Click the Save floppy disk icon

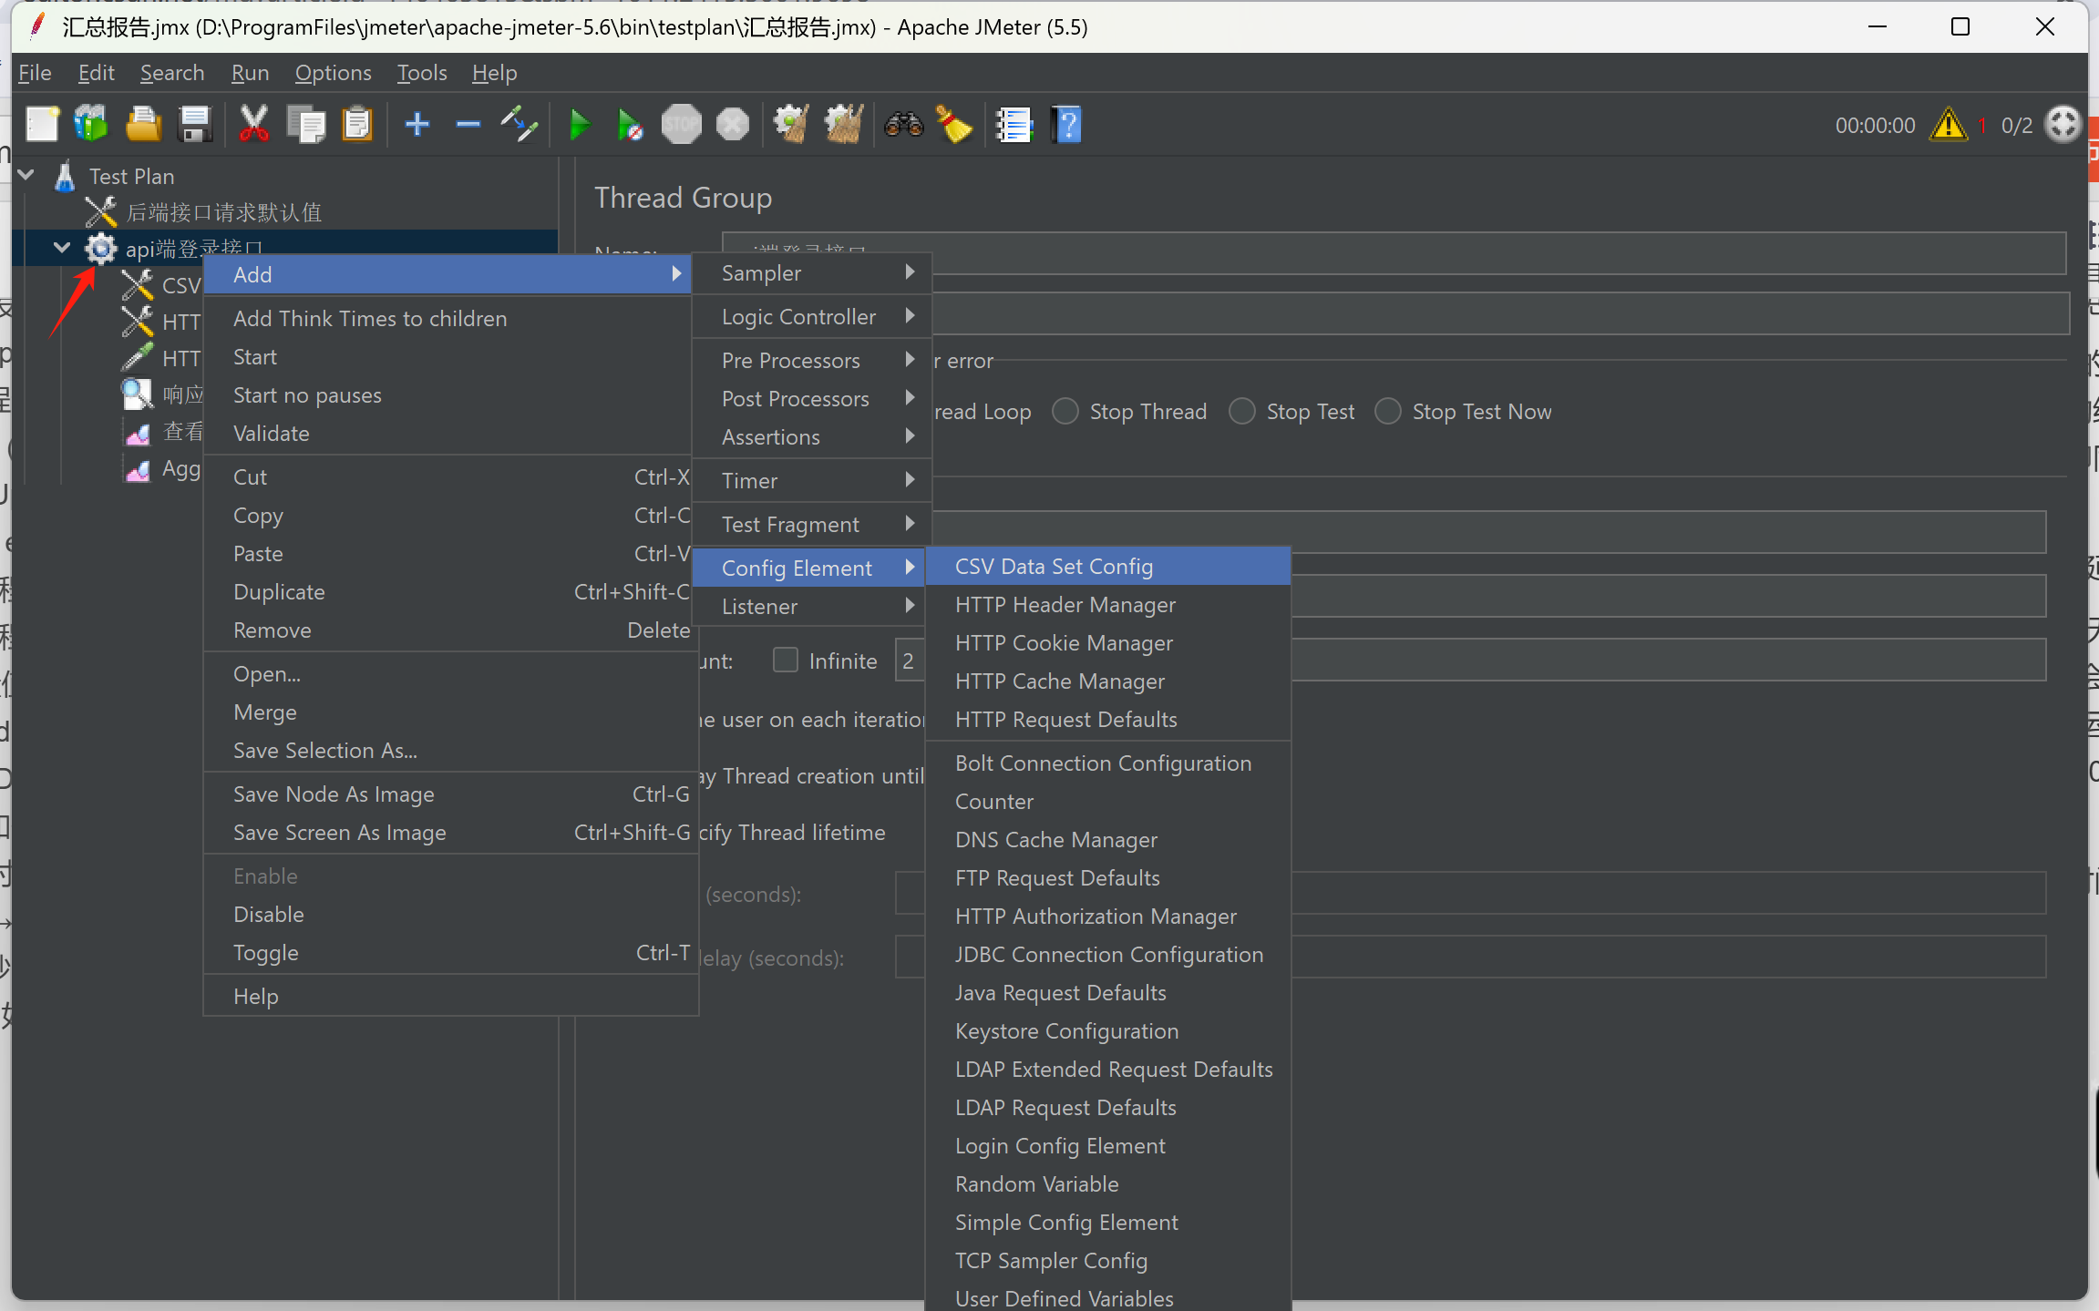(195, 125)
